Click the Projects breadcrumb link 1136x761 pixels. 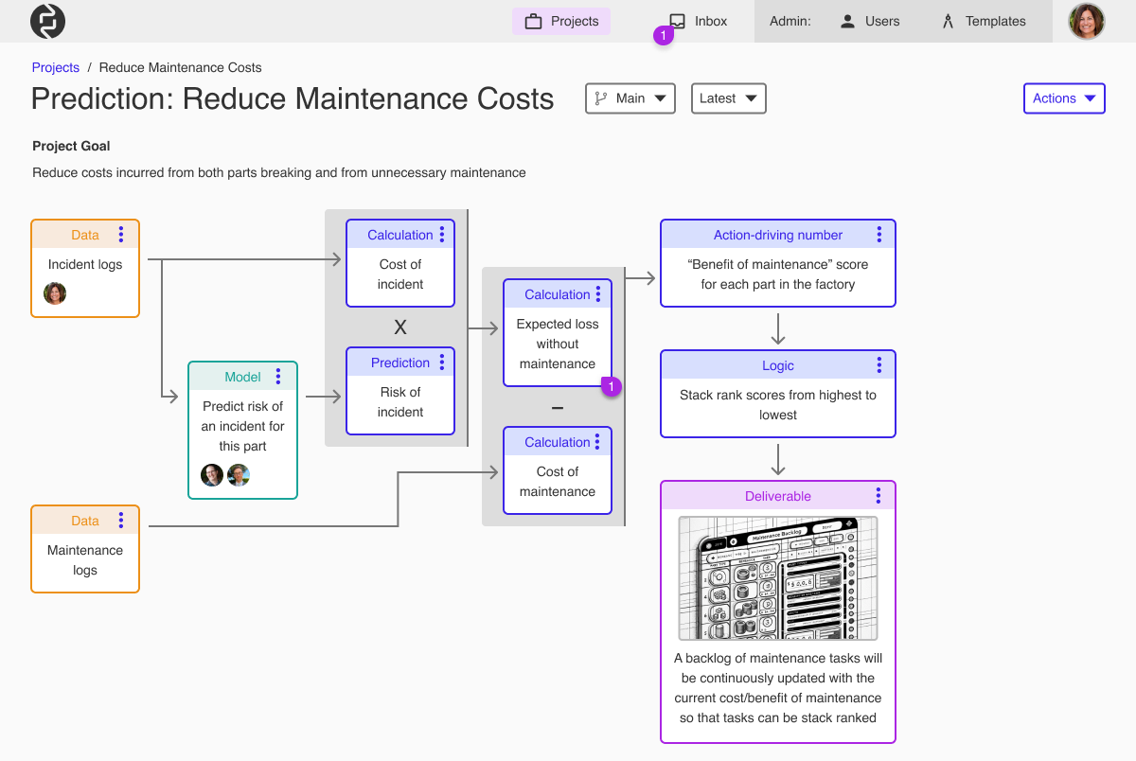55,67
